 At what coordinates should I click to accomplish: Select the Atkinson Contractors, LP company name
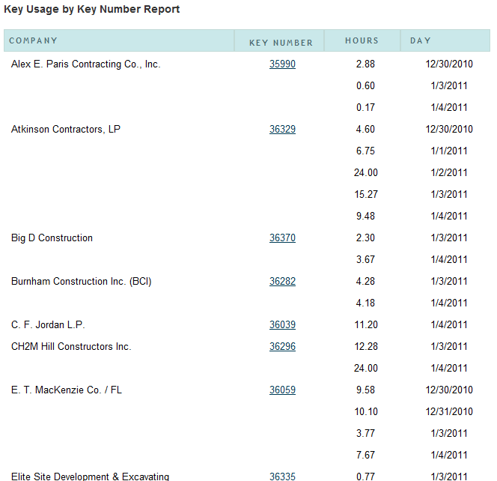coord(66,130)
